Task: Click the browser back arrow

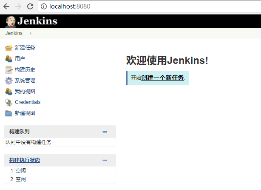Action: tap(6, 6)
